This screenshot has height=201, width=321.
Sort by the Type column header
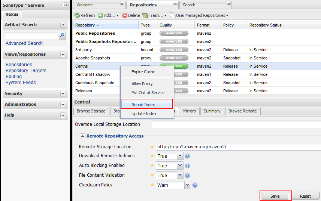148,25
